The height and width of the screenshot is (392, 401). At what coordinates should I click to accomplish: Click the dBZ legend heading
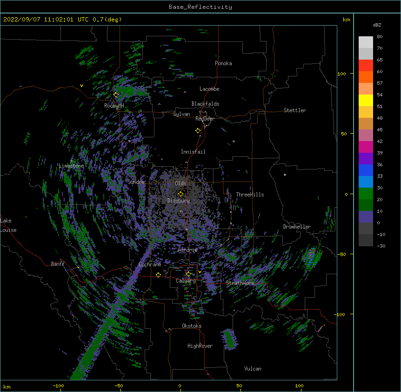click(377, 25)
